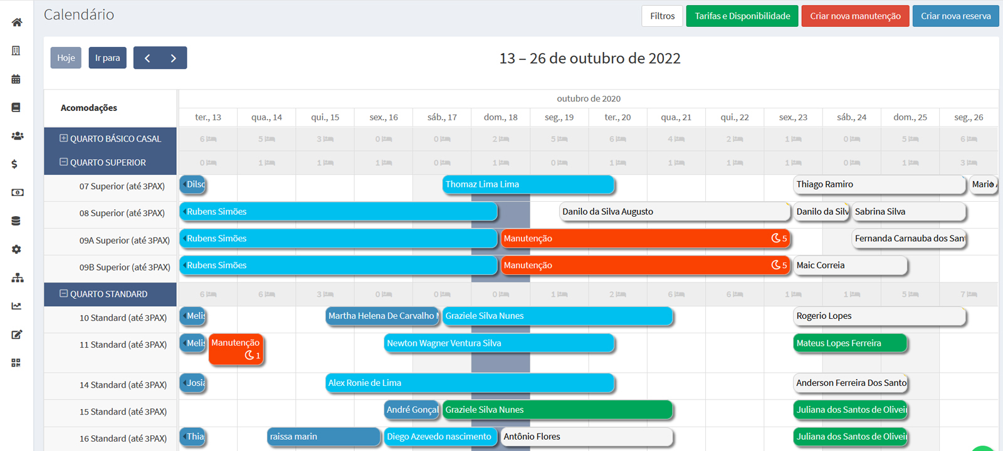This screenshot has width=1003, height=451.
Task: Open the Manutenção block in room 09A
Action: click(646, 239)
